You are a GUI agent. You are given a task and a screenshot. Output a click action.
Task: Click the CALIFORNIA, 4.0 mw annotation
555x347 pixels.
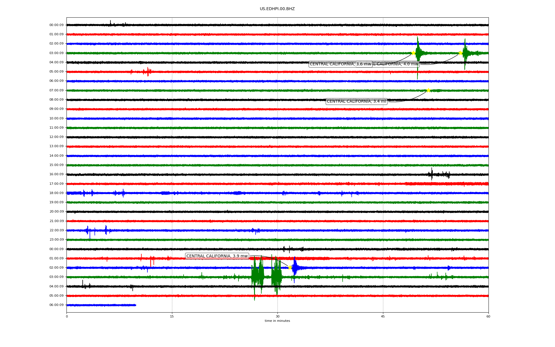click(x=396, y=64)
